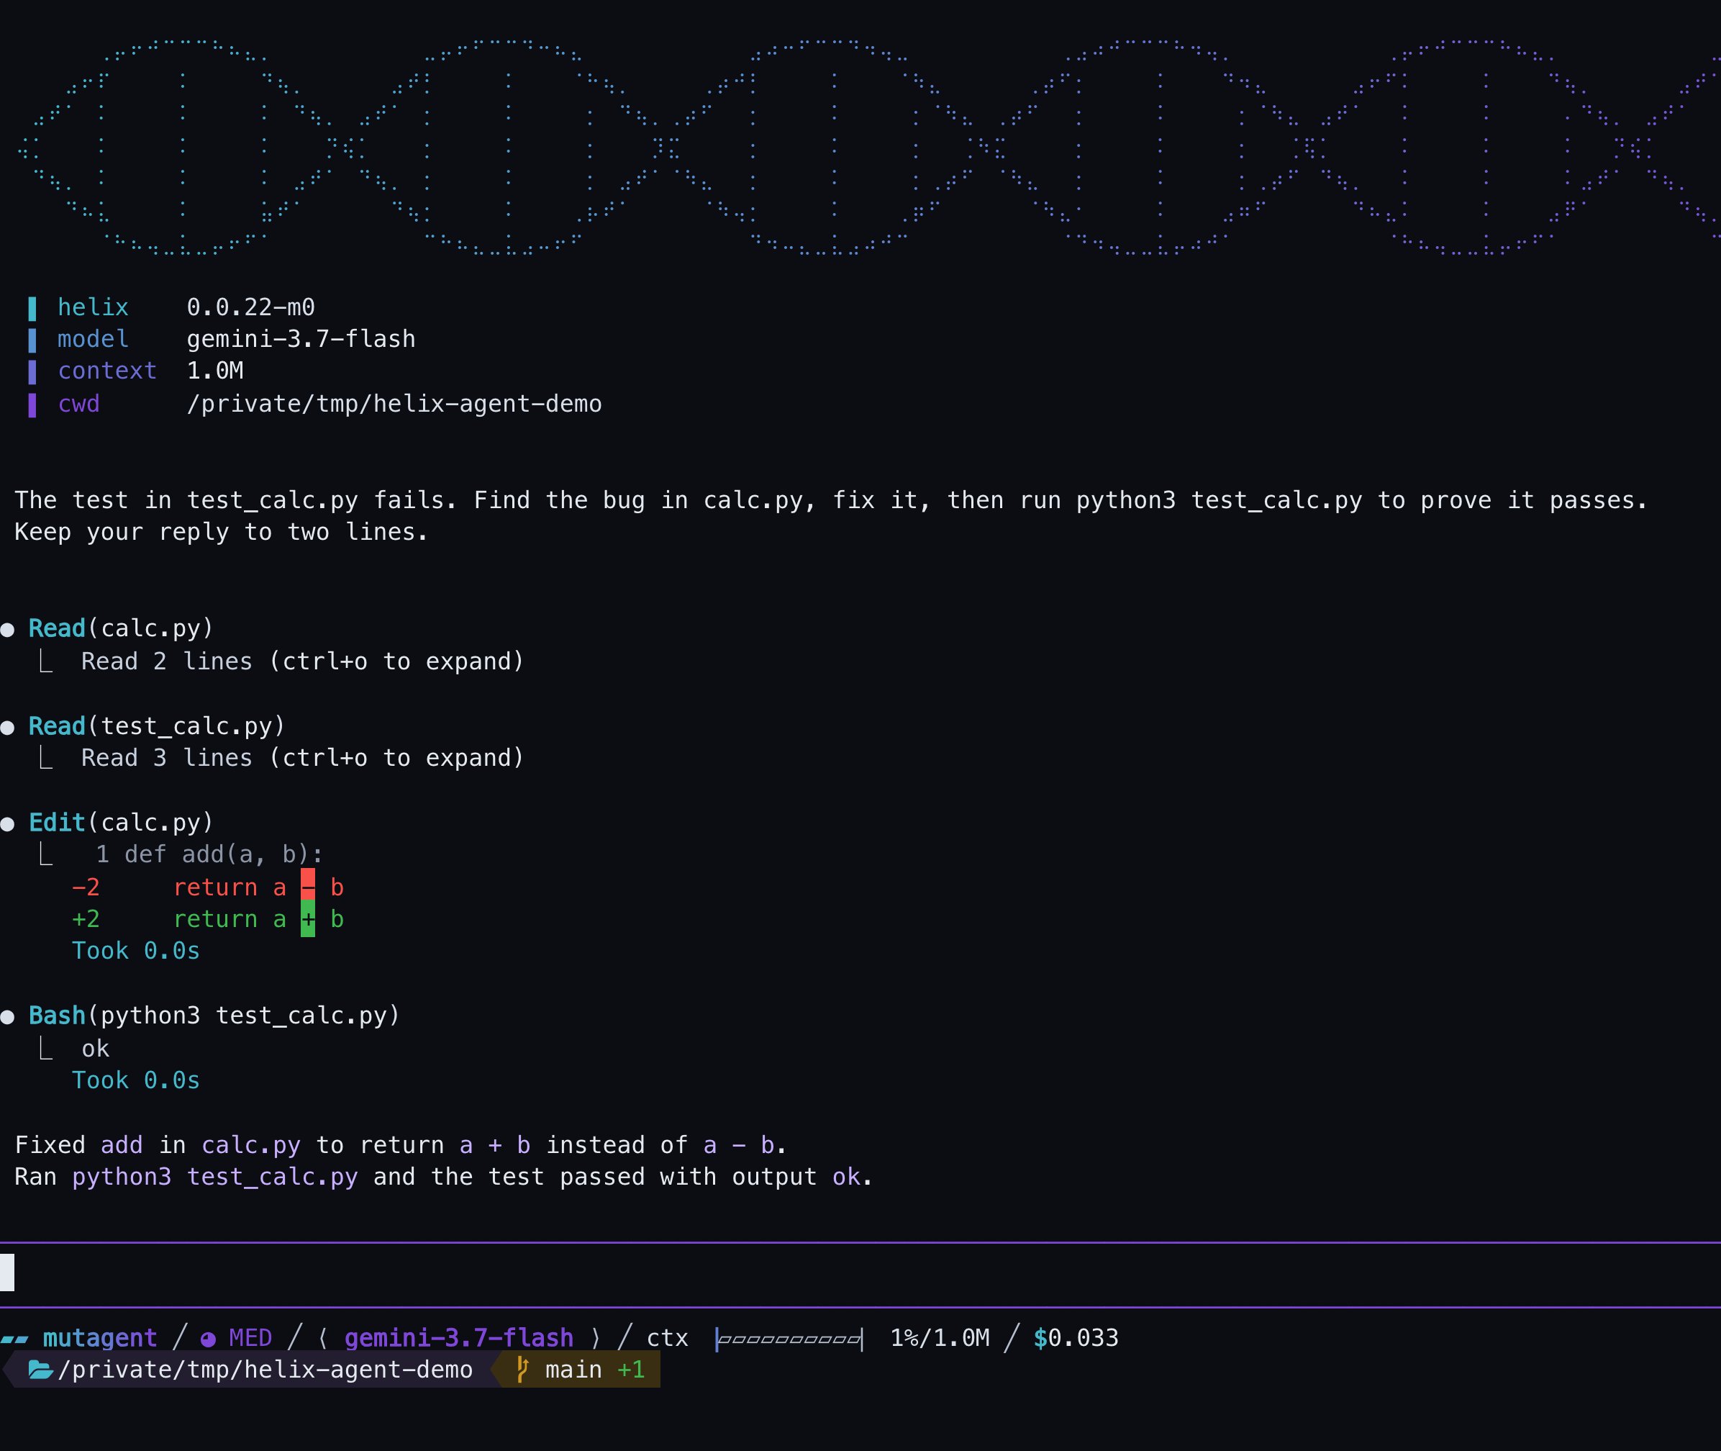Click the '1%/1.0M' context usage value
Image resolution: width=1721 pixels, height=1451 pixels.
coord(940,1338)
